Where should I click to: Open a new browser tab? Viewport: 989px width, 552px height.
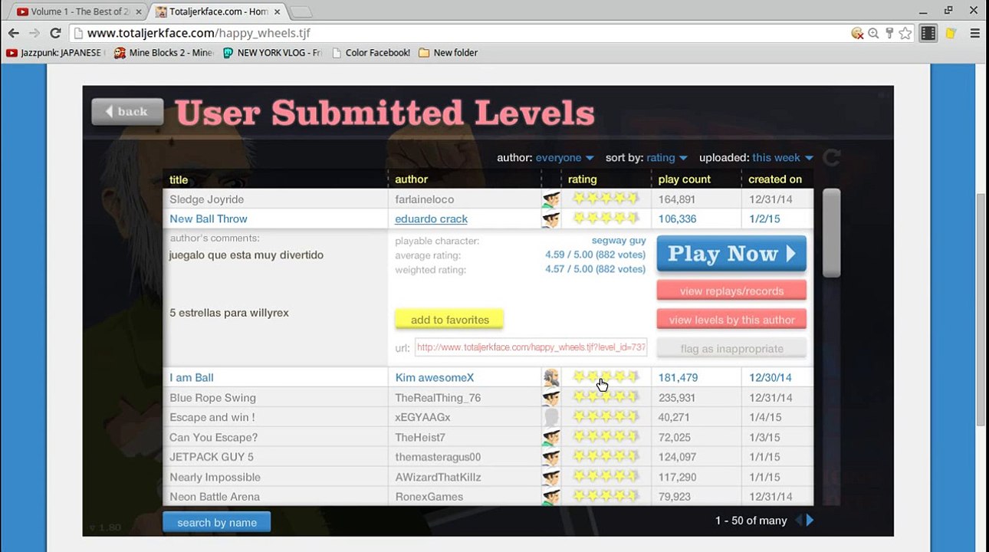click(x=301, y=11)
